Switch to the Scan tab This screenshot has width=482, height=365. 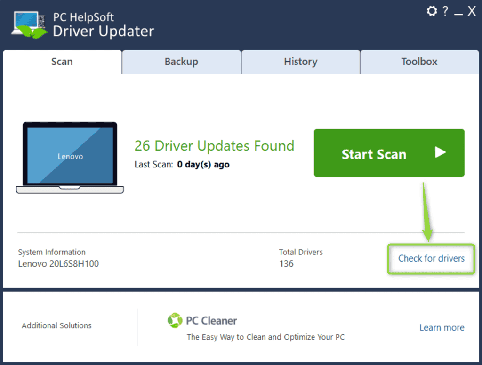(62, 62)
